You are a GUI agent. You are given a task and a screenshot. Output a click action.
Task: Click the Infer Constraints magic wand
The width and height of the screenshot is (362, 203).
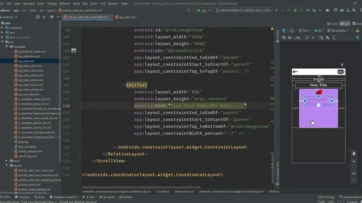click(x=313, y=38)
